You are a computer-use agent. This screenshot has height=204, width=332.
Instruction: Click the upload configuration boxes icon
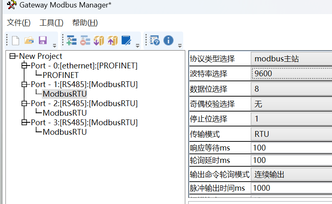click(x=112, y=40)
